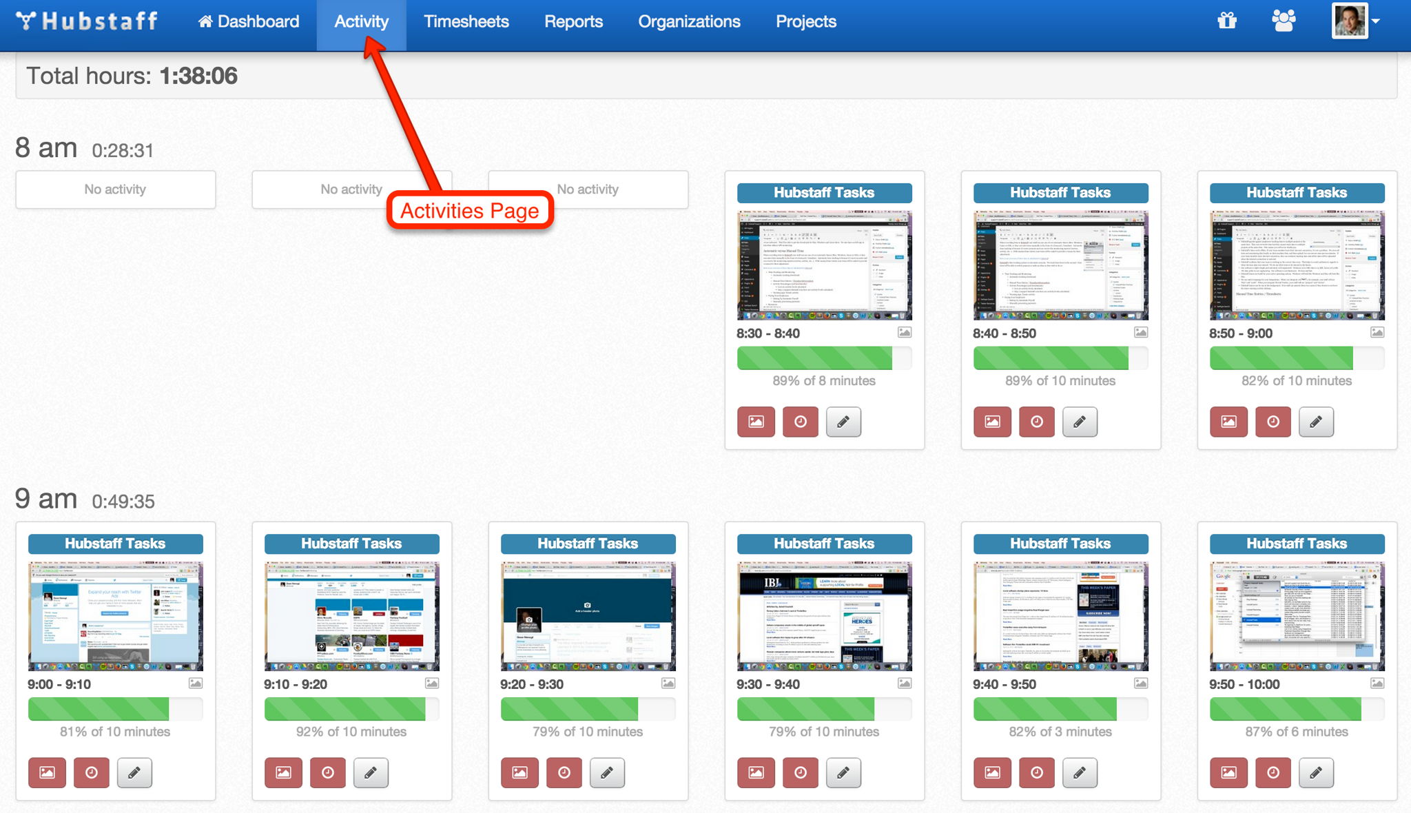Click screenshot button for 8:50 - 9:00

tap(1228, 422)
